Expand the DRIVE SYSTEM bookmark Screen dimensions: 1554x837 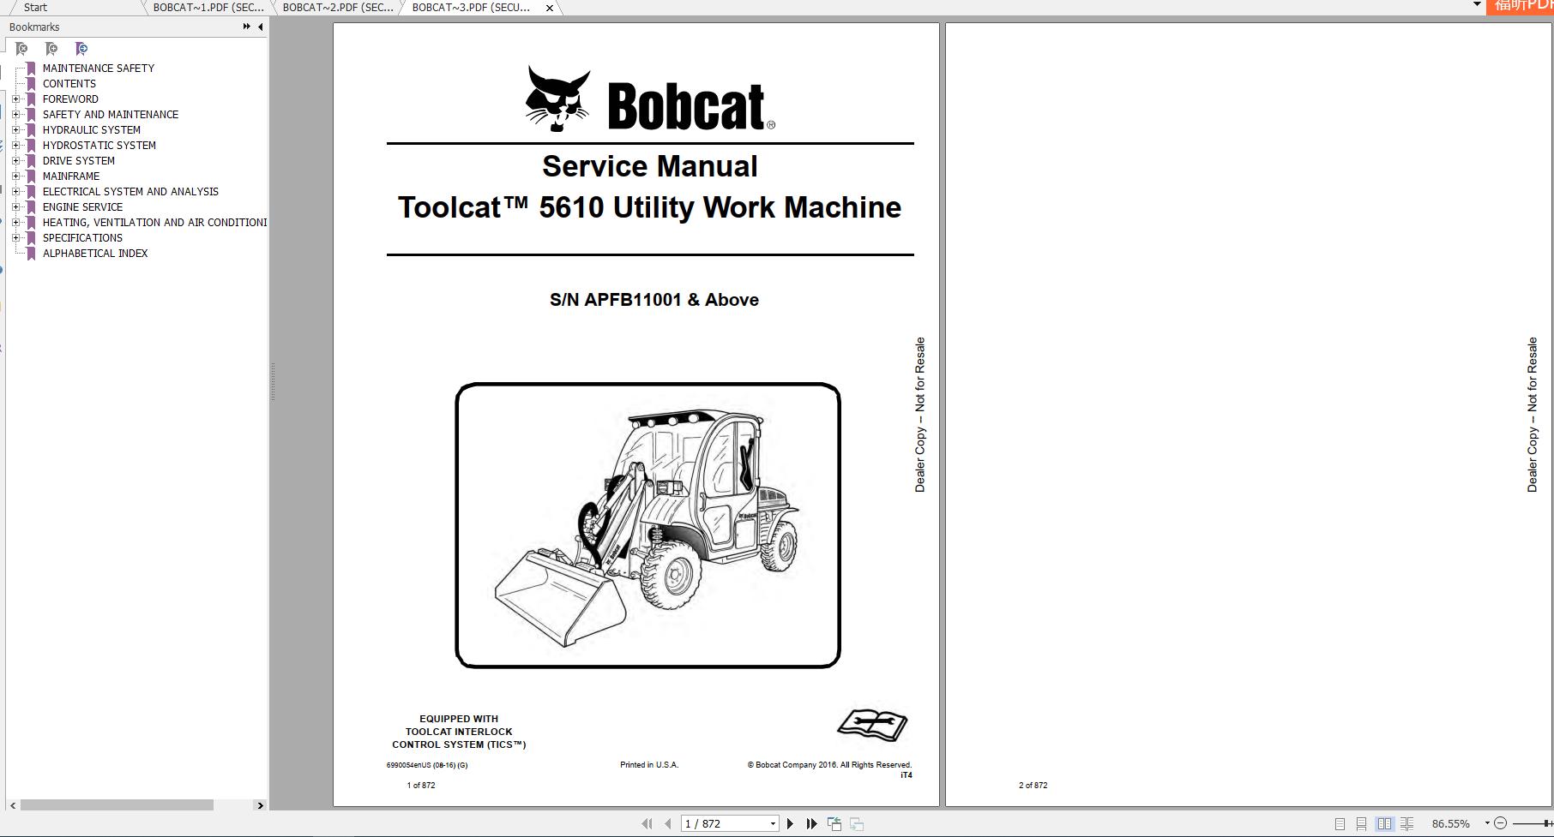pos(15,160)
